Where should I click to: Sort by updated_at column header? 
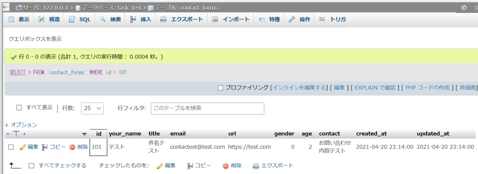pyautogui.click(x=433, y=133)
